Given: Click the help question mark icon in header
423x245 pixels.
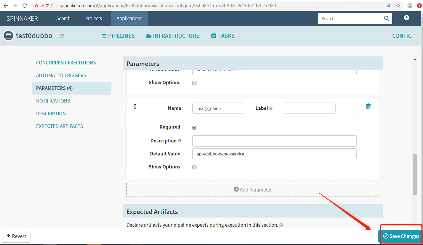Looking at the screenshot, I should point(406,18).
